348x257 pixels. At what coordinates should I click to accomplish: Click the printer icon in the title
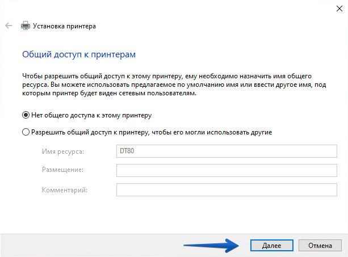[25, 26]
